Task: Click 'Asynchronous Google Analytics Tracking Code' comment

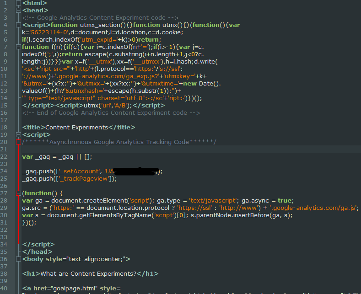Action: 119,142
